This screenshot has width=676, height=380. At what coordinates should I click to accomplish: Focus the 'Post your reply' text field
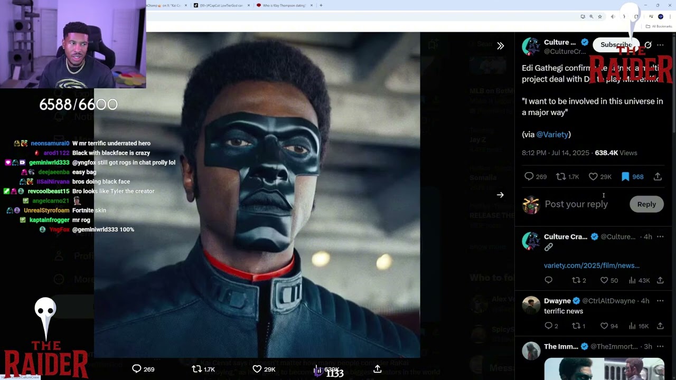576,204
